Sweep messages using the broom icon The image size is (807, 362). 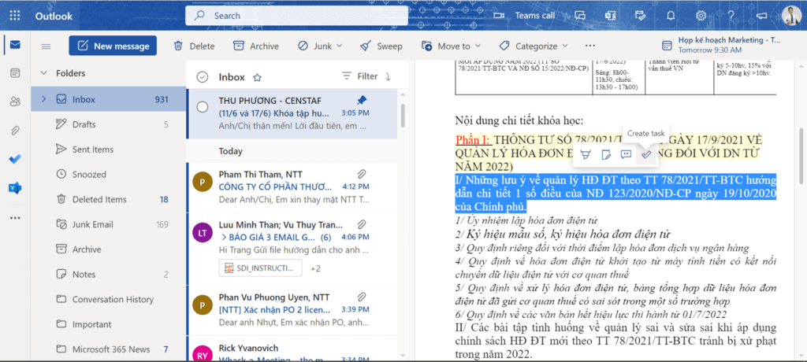pyautogui.click(x=381, y=46)
